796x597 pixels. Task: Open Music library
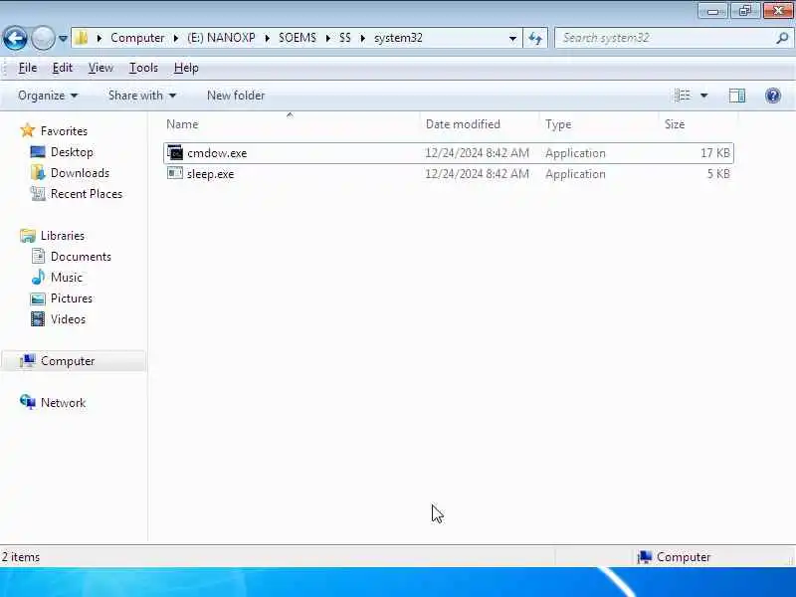tap(67, 278)
